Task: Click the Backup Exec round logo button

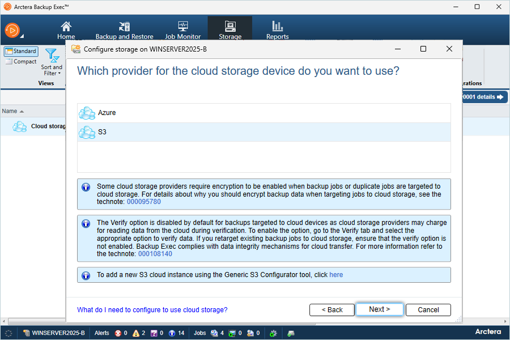Action: coord(12,30)
